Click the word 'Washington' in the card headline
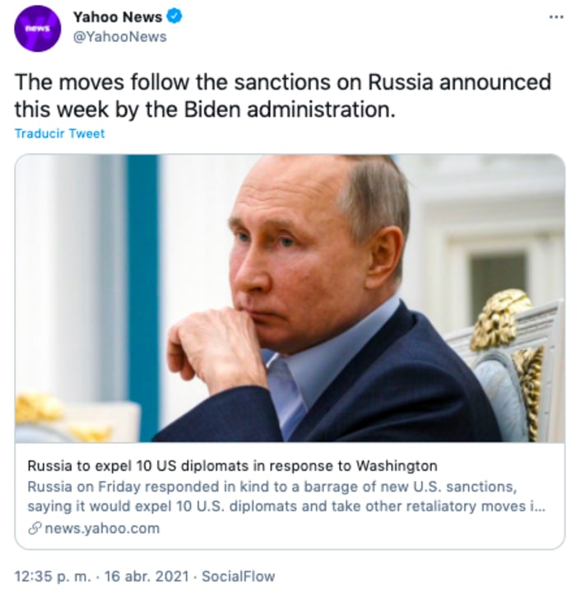The width and height of the screenshot is (576, 597). tap(397, 466)
